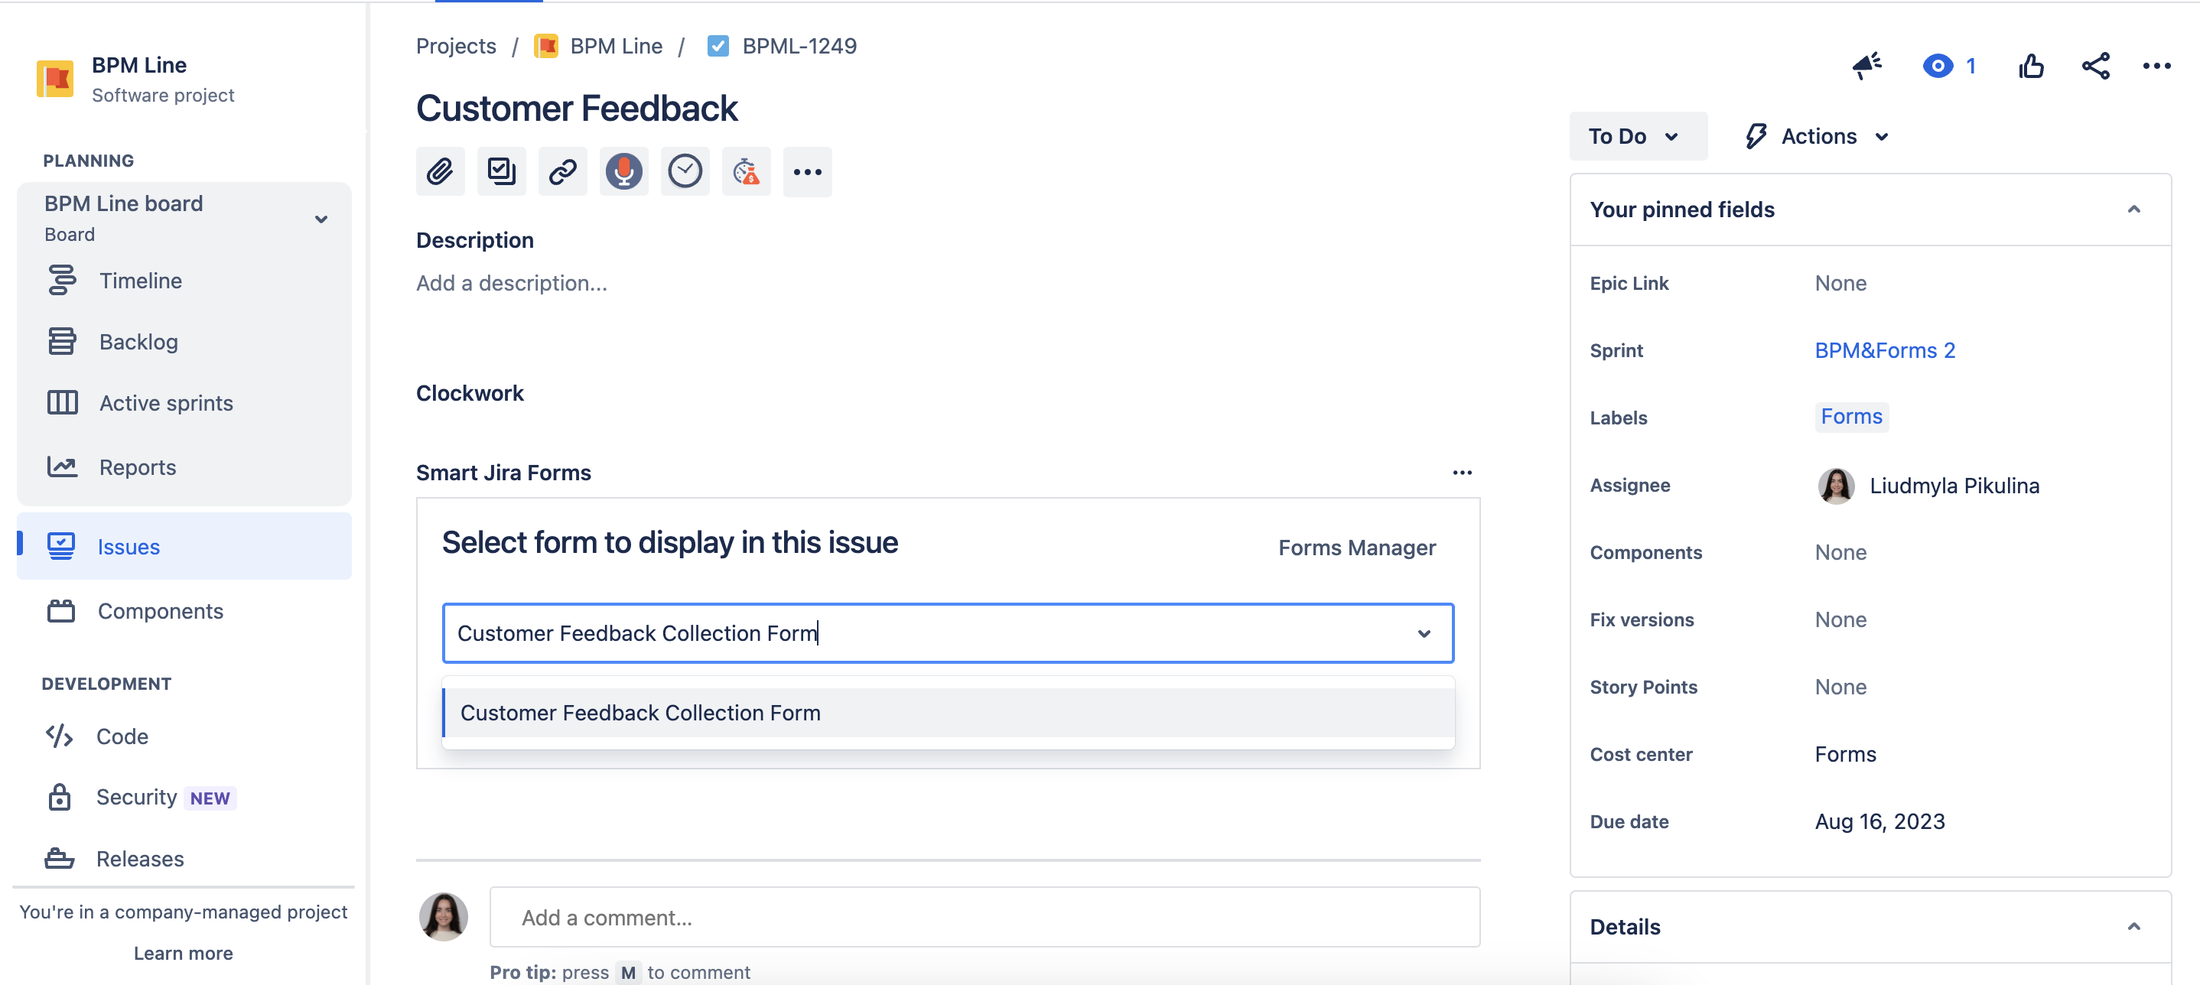2200x985 pixels.
Task: Click the add child issue icon
Action: point(501,171)
